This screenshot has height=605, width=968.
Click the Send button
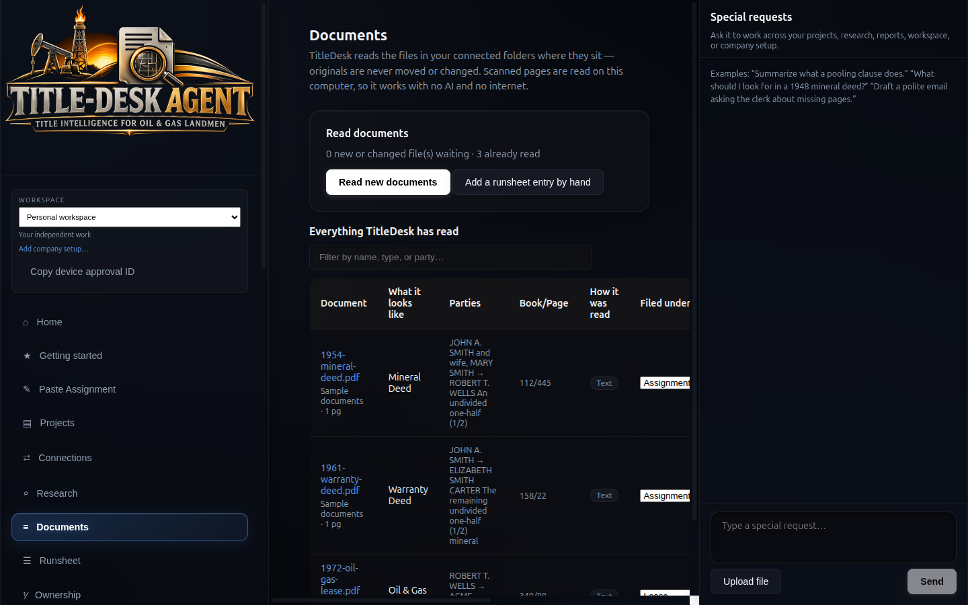(x=932, y=581)
